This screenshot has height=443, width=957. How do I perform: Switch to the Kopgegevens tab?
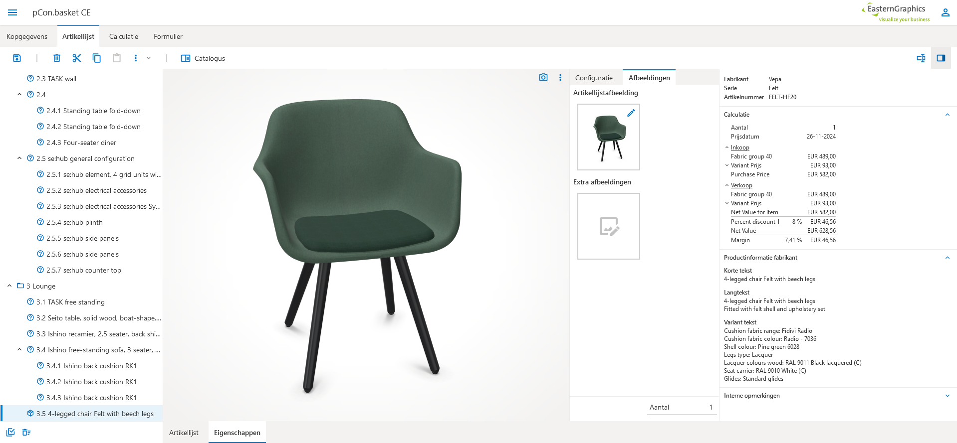coord(27,36)
